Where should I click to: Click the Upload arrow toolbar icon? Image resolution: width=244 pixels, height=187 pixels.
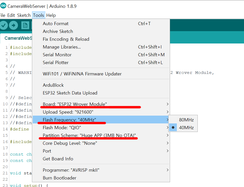[x=14, y=25]
